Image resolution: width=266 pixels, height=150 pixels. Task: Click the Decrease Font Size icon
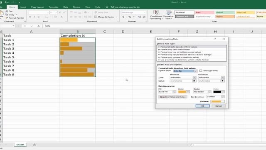(x=64, y=12)
